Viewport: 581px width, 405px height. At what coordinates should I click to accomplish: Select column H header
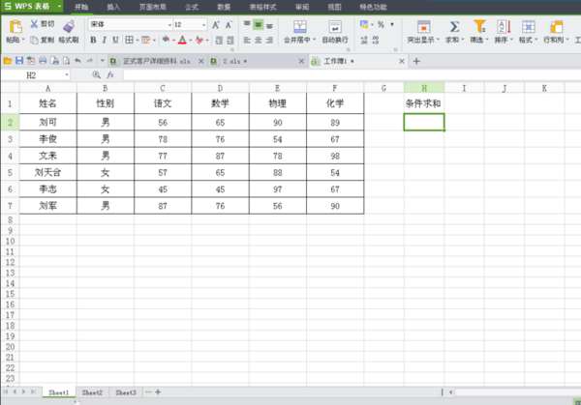[x=424, y=88]
